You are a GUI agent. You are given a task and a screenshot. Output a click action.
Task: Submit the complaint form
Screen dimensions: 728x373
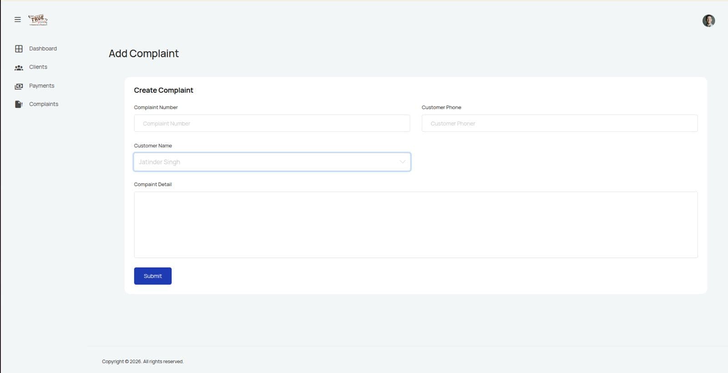(153, 276)
